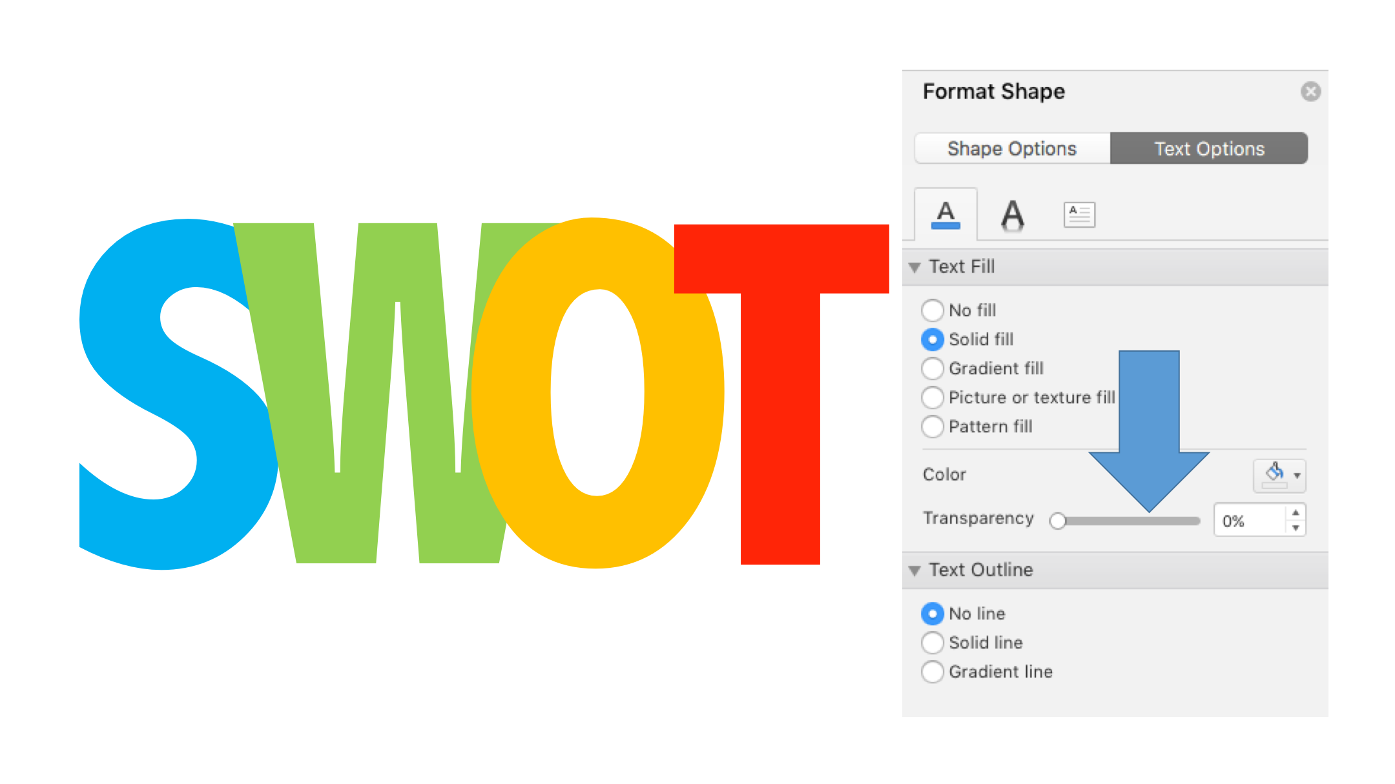
Task: Enable Gradient line
Action: [933, 672]
